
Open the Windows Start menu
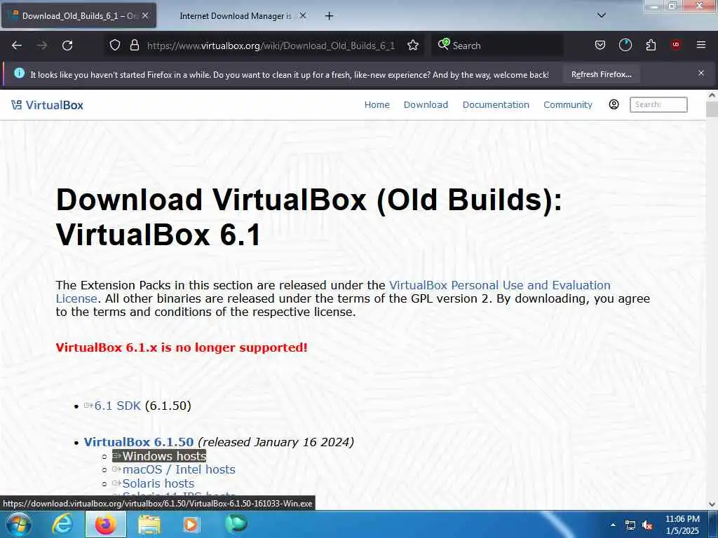coord(18,524)
